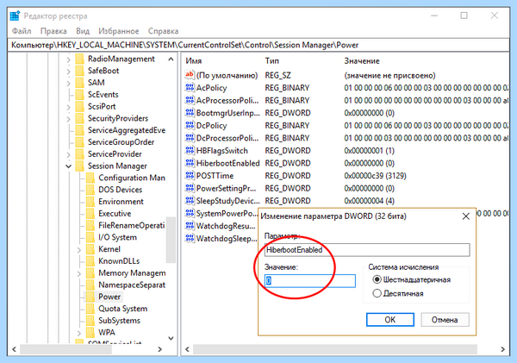Screen dimensions: 517x363
Task: Click the binary icon of DcProcessorPolicy
Action: 190,138
